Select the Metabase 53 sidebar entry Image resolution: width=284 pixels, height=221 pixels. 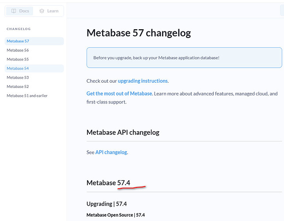(18, 77)
